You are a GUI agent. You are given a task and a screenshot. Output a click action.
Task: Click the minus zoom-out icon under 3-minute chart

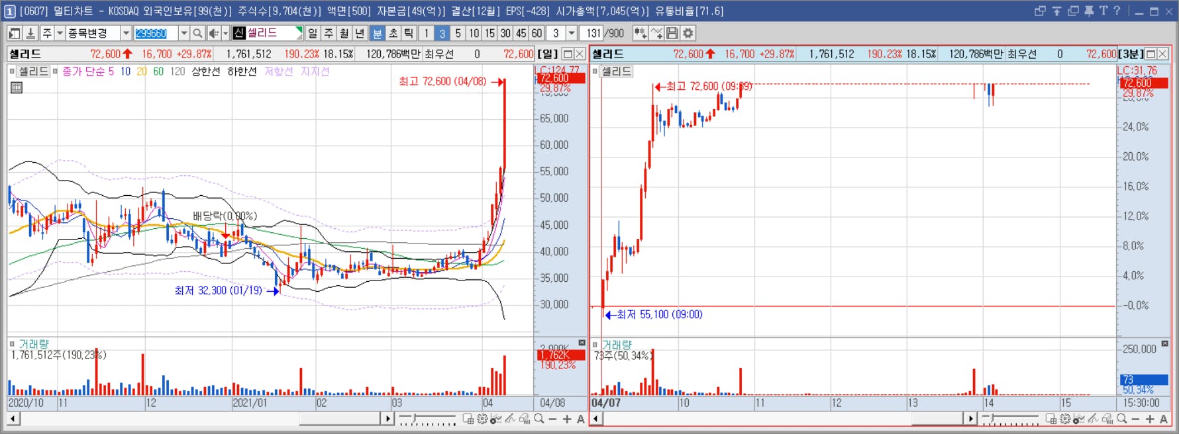pos(1135,419)
